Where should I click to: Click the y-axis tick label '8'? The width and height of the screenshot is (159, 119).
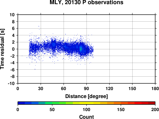[13, 22]
